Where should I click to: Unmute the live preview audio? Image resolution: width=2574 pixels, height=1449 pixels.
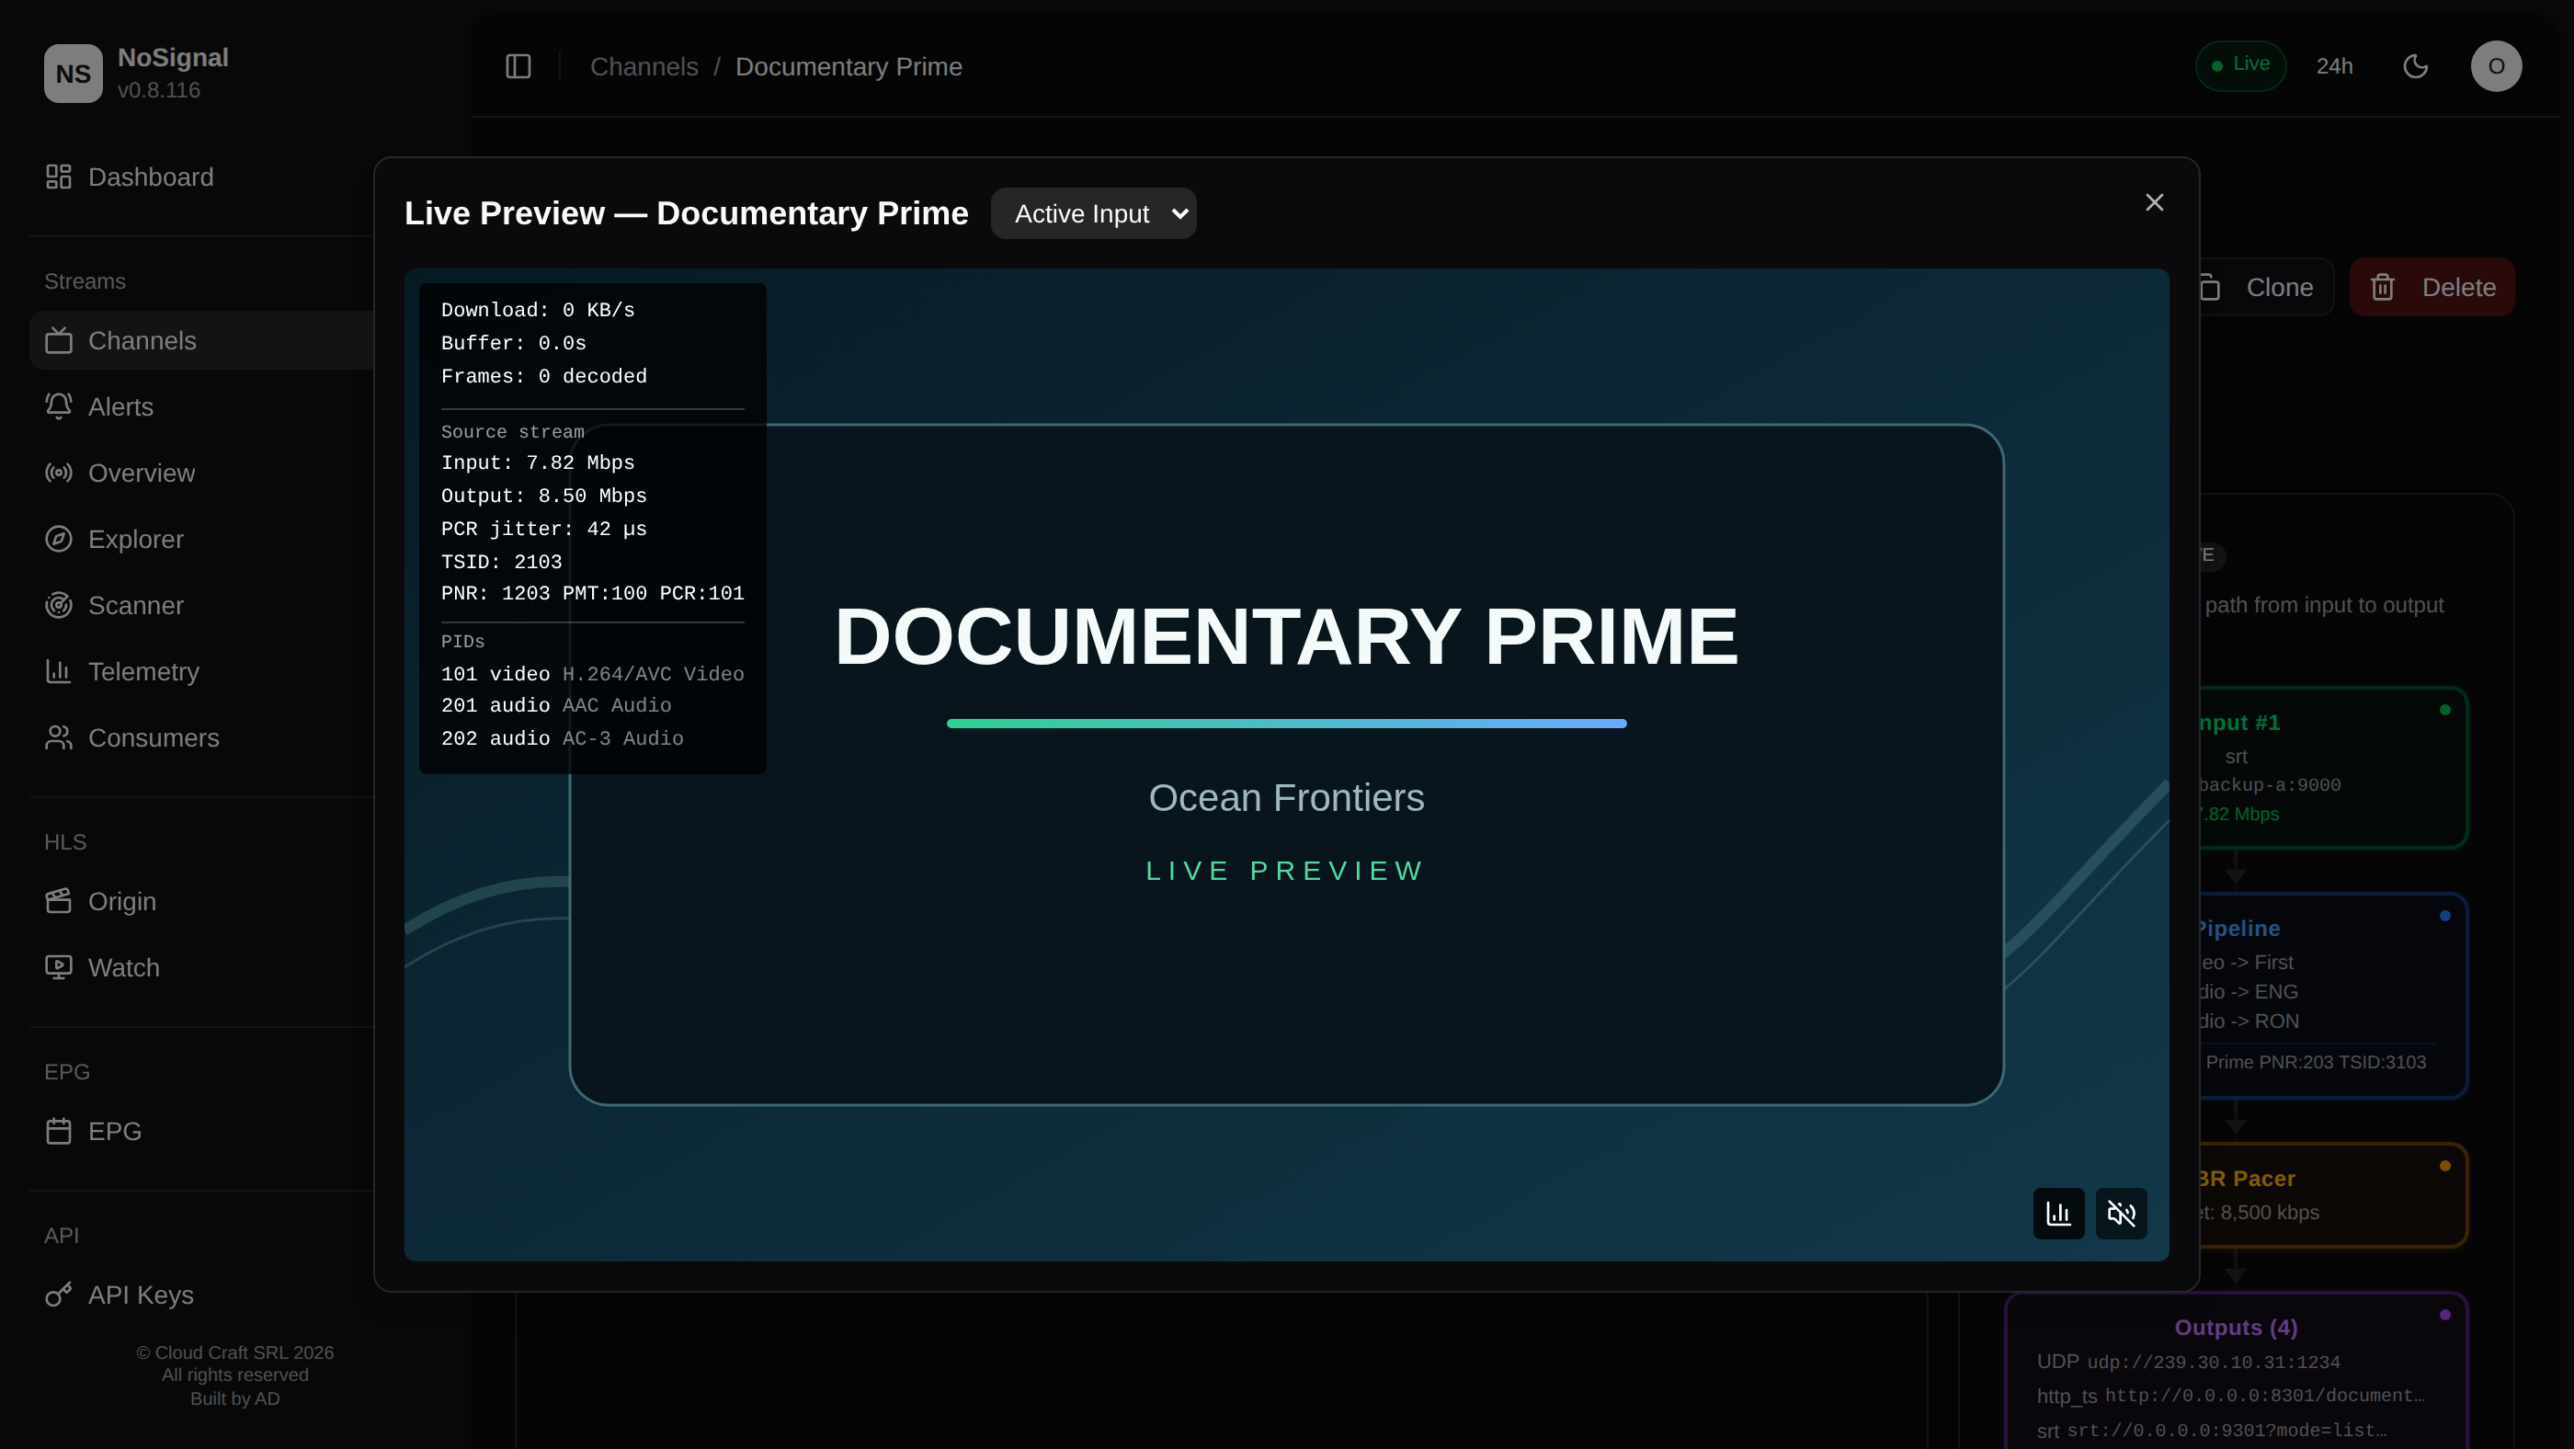(x=2121, y=1213)
